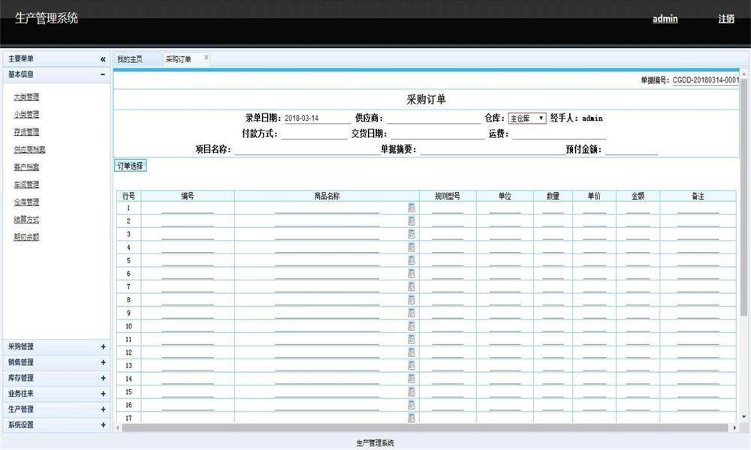Open product lookup icon in row 3

tap(411, 234)
